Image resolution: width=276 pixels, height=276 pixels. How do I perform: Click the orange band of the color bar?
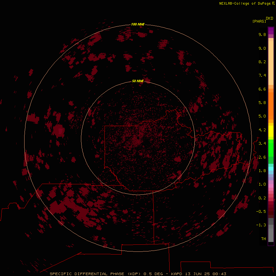(x=271, y=105)
